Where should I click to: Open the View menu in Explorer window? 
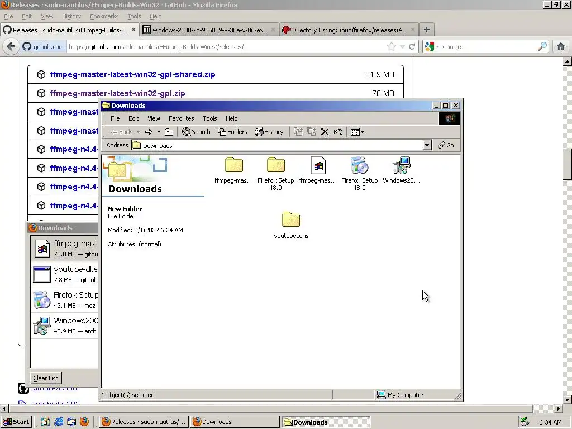click(154, 118)
